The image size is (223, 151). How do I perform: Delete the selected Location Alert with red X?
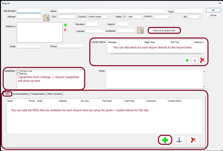pos(202,60)
